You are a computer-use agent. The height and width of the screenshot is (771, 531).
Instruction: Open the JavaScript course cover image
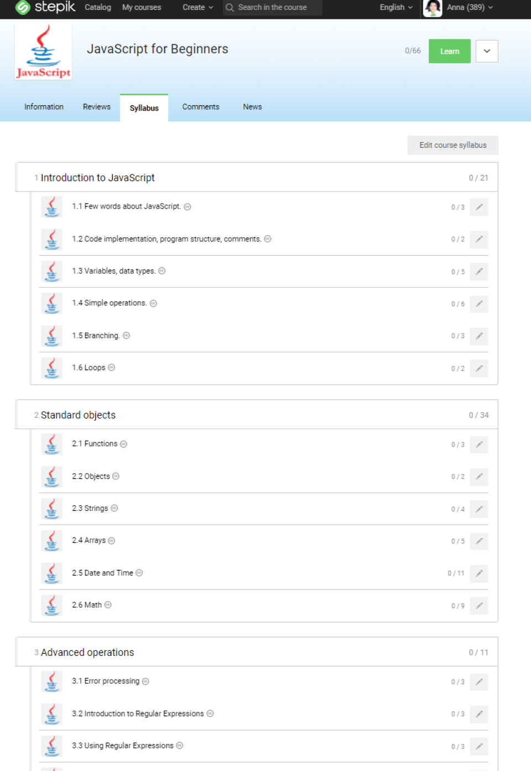tap(43, 52)
